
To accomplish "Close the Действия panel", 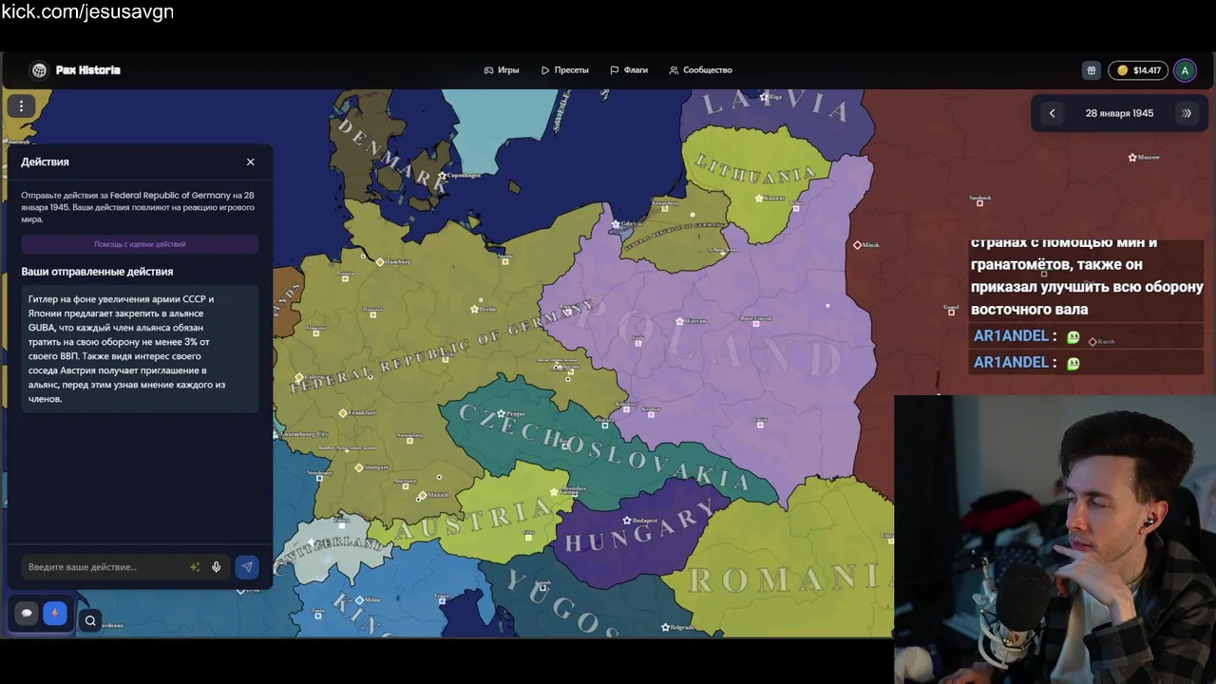I will coord(251,162).
